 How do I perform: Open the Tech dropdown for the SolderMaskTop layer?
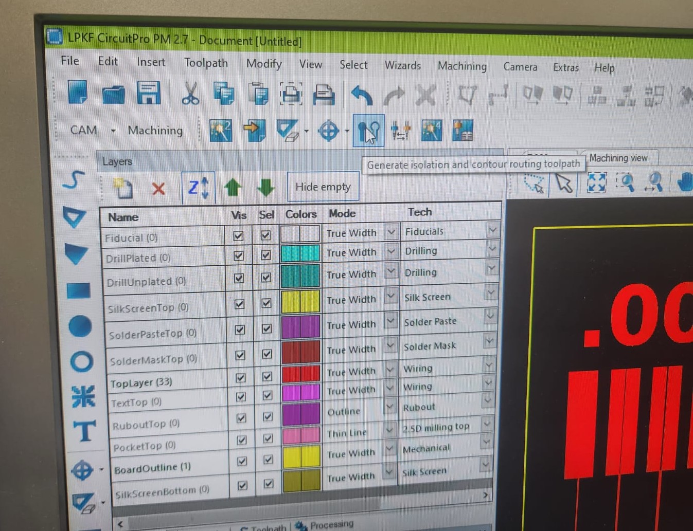click(489, 340)
